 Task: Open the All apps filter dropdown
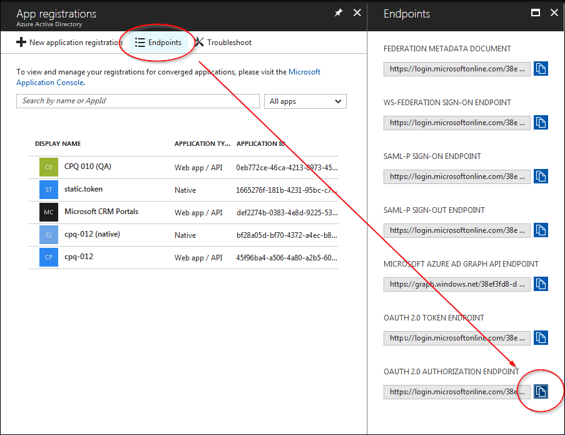click(x=305, y=101)
